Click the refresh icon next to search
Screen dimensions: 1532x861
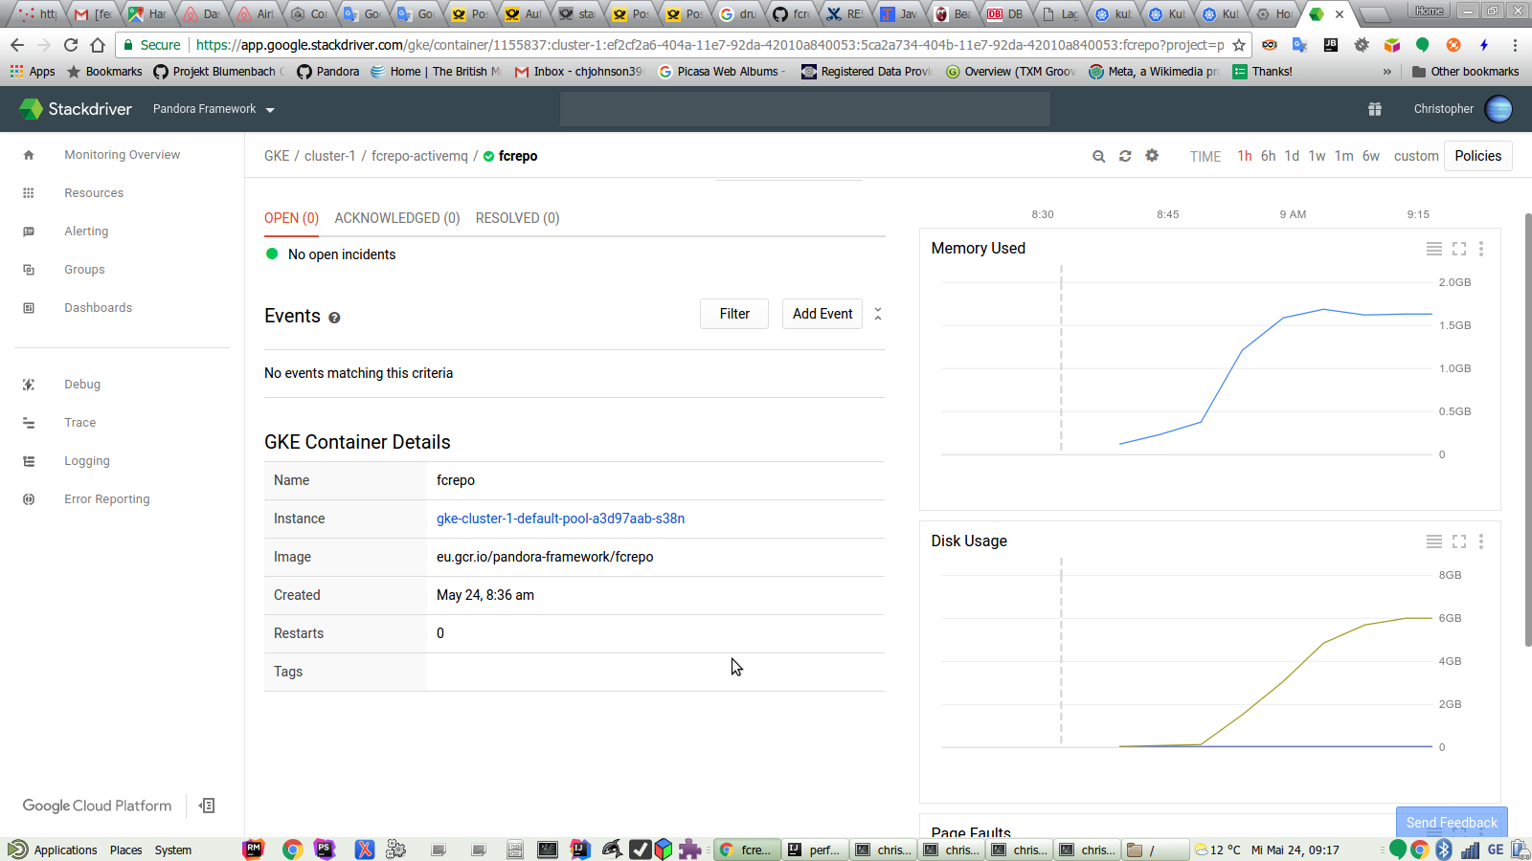point(1125,156)
